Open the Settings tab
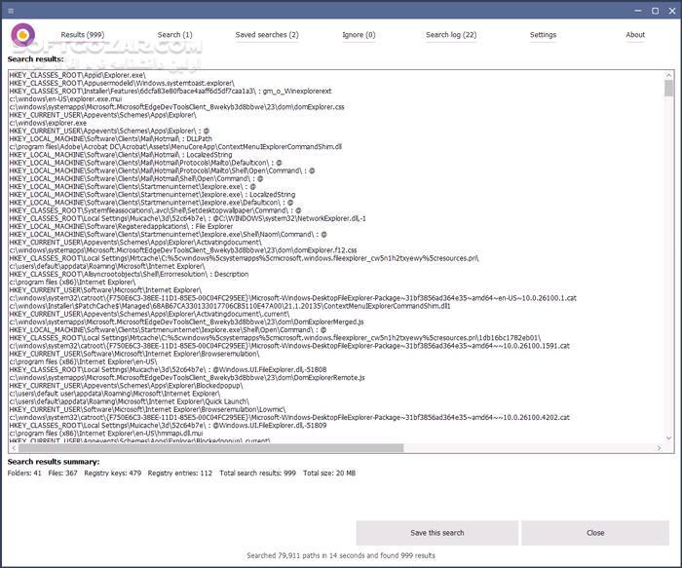This screenshot has height=568, width=682. pos(543,35)
